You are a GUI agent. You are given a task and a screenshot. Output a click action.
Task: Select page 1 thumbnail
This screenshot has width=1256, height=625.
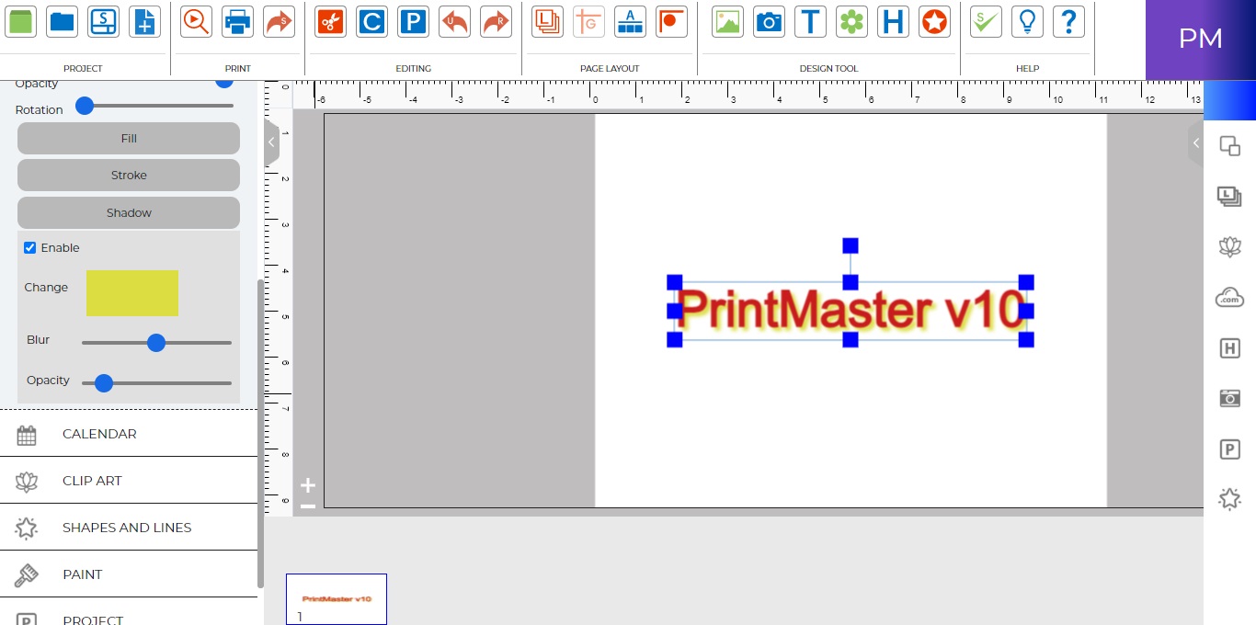[x=337, y=599]
